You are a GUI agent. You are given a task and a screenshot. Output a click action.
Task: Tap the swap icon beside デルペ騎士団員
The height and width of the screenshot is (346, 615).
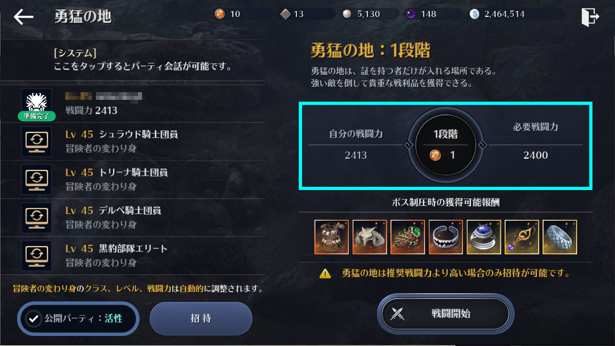pyautogui.click(x=36, y=218)
